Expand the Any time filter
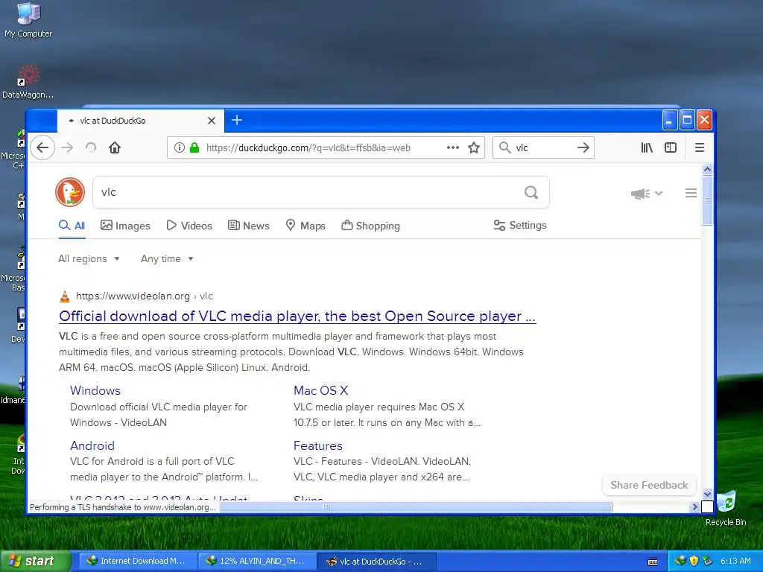The image size is (763, 572). (167, 258)
